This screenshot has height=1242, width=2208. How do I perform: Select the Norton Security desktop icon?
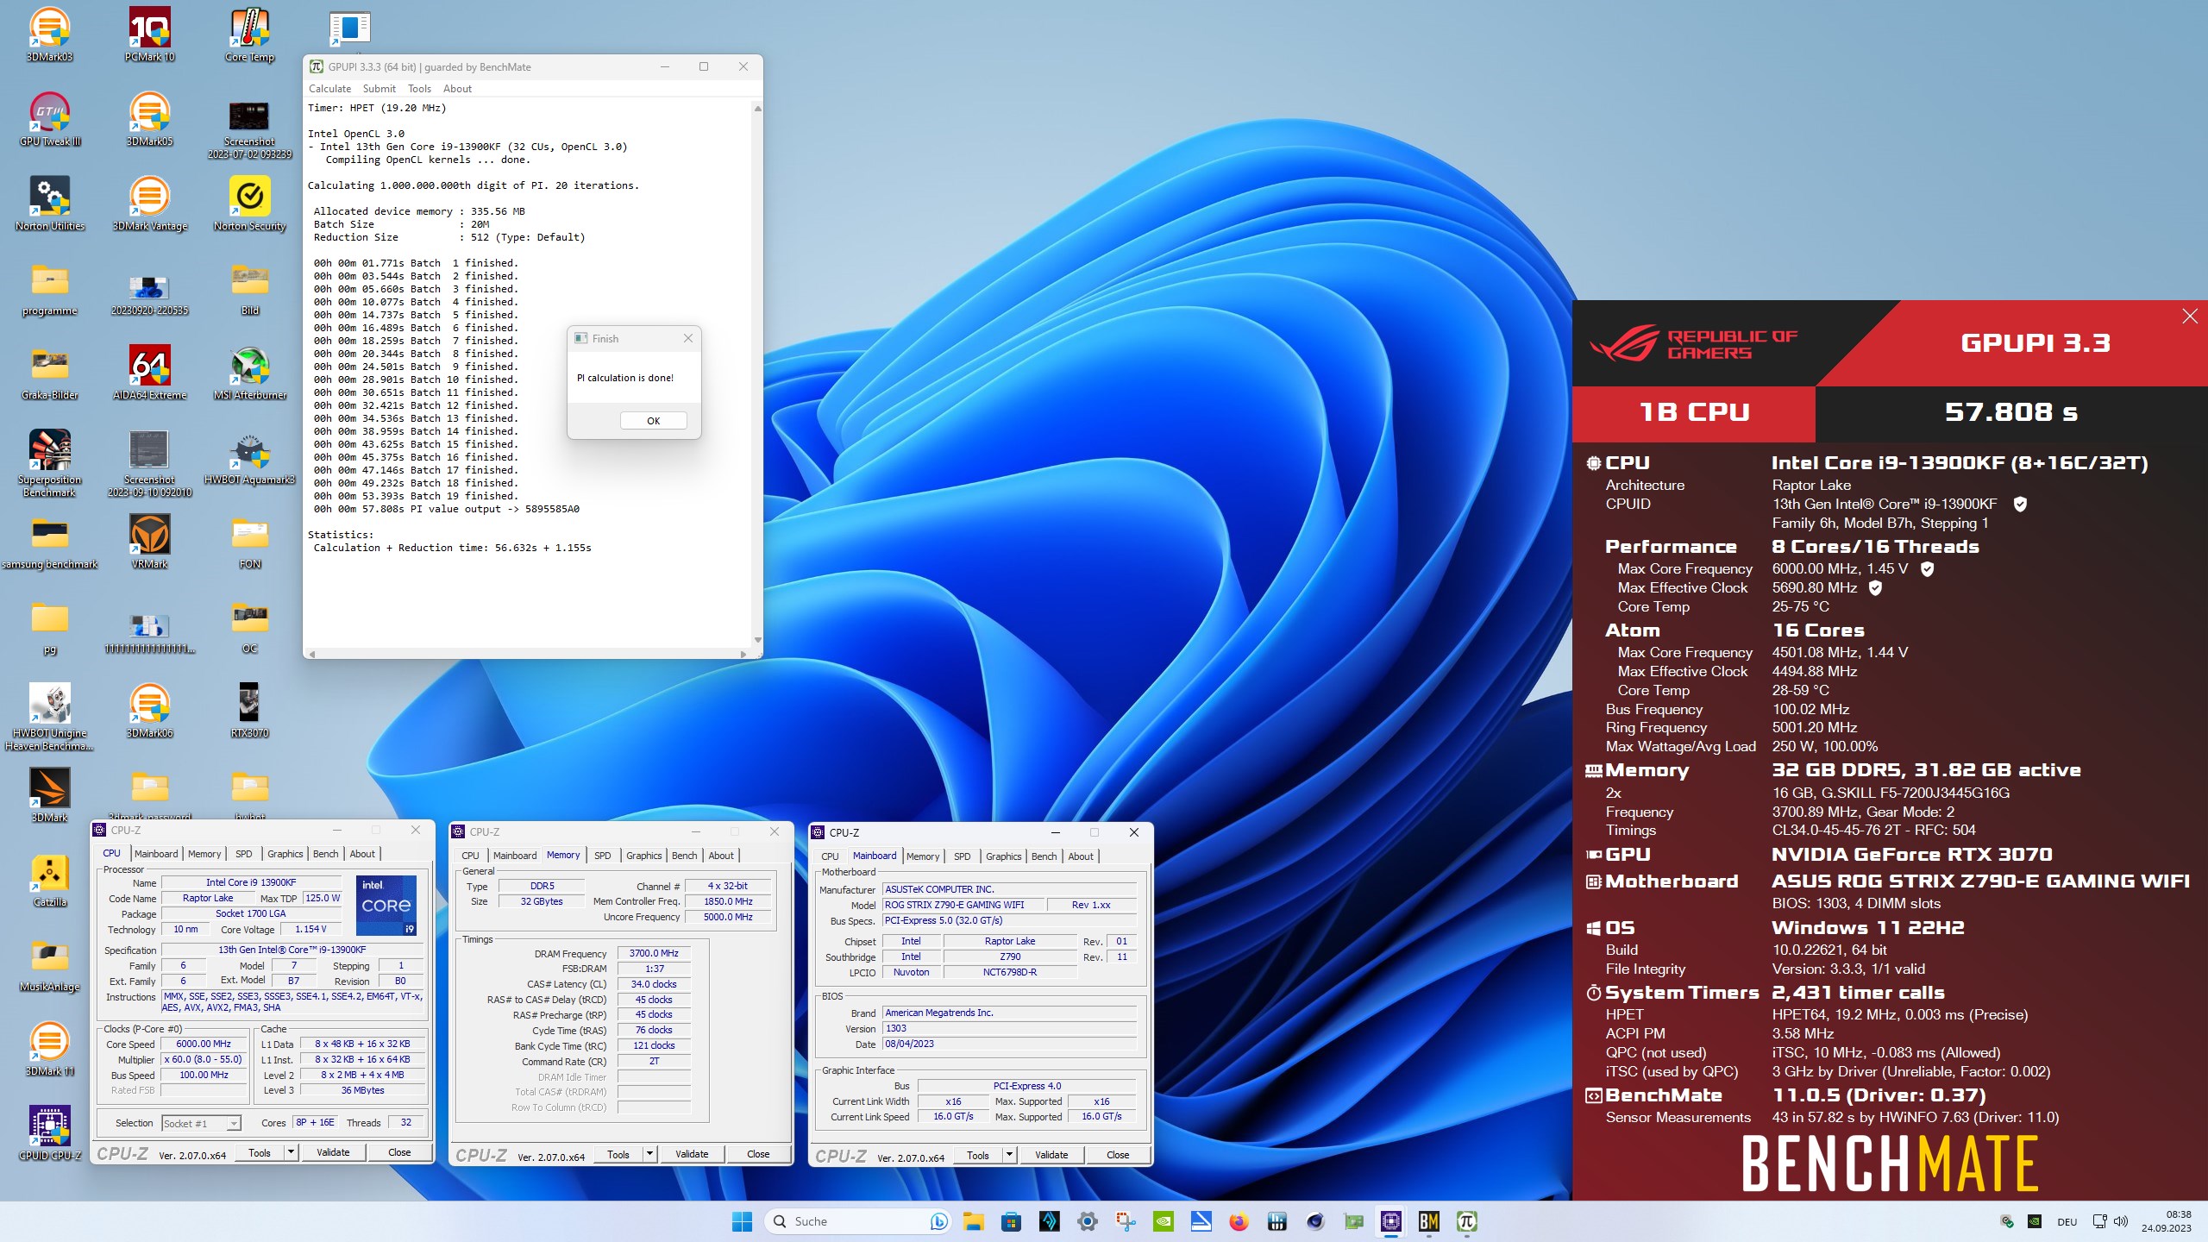(x=249, y=204)
